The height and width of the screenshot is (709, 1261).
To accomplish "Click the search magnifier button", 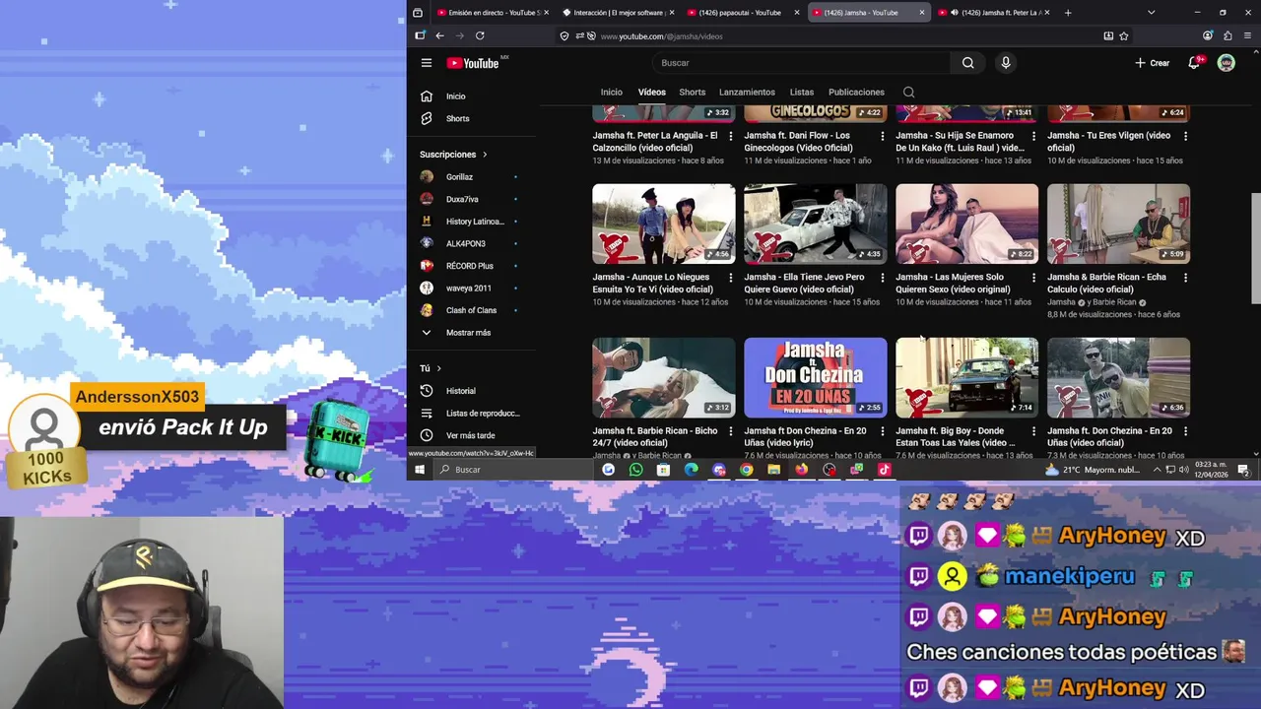I will click(x=967, y=63).
